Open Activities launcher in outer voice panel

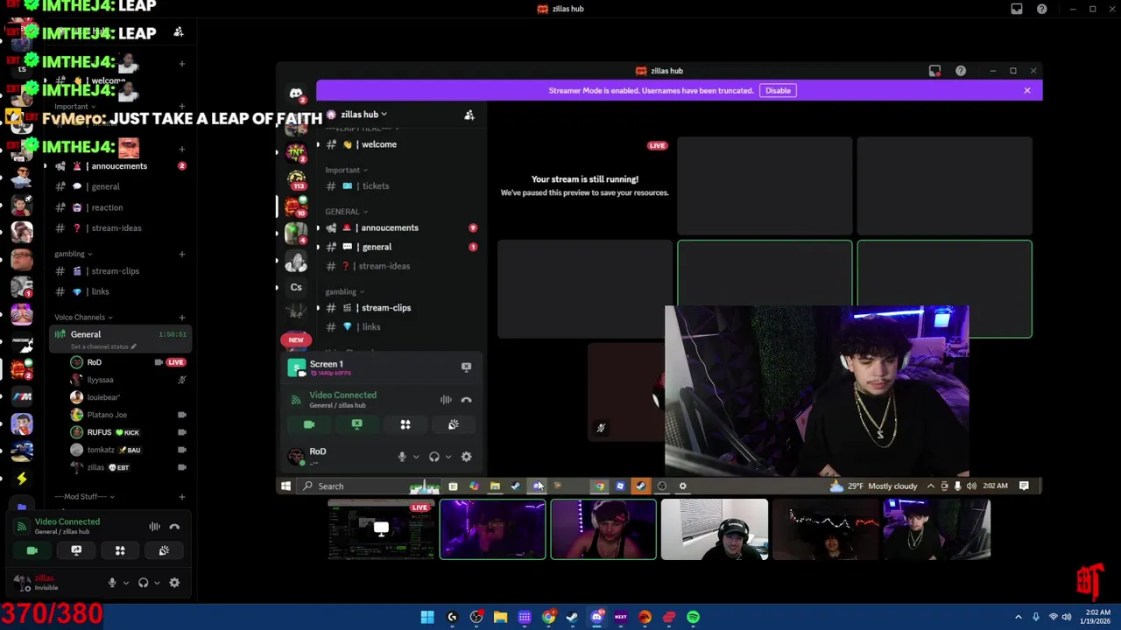click(120, 550)
